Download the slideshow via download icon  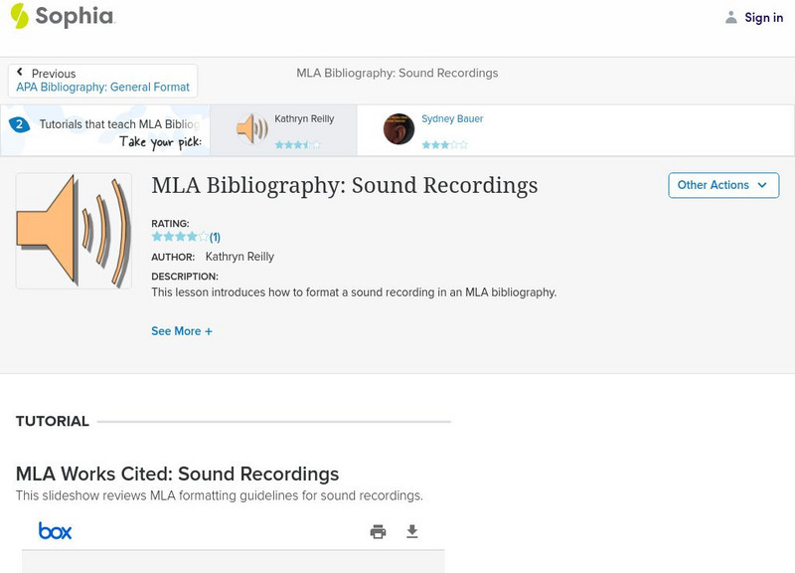[x=412, y=532]
